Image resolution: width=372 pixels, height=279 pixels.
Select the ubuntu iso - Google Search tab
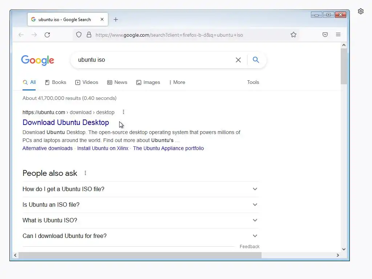tap(68, 20)
